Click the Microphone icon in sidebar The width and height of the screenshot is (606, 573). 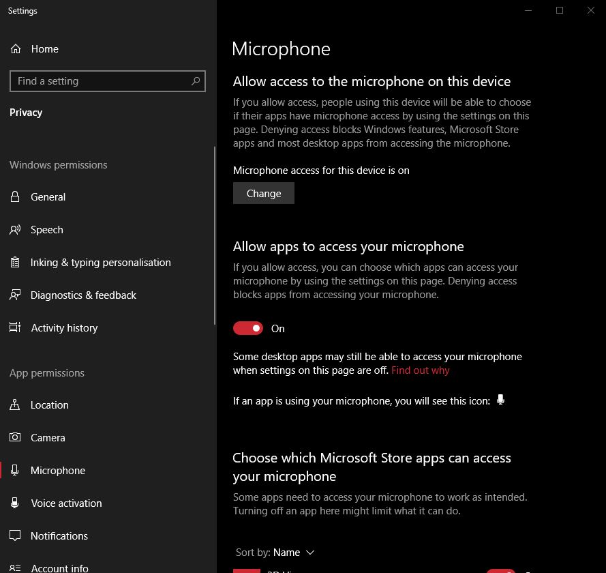(15, 470)
